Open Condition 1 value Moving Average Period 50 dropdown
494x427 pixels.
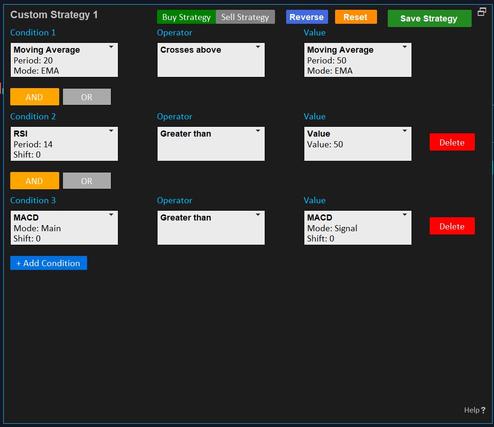coord(358,60)
